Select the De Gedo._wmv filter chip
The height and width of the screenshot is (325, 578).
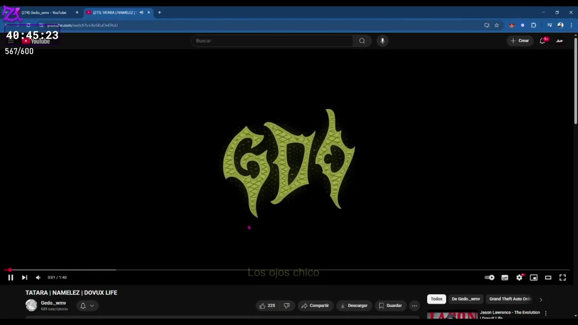click(466, 299)
